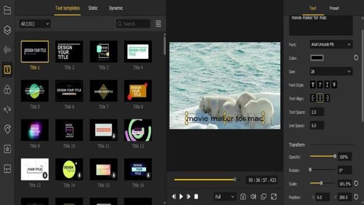Open the Text properties tab

click(x=312, y=8)
